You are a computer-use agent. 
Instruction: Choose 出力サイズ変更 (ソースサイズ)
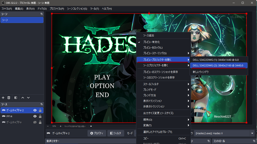tap(164, 113)
